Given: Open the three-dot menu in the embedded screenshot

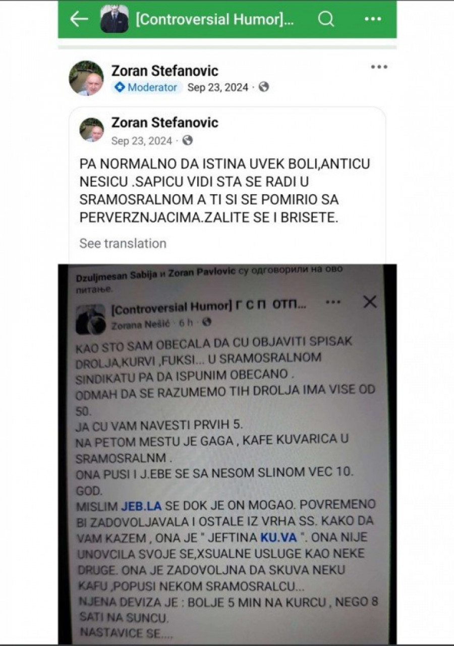Looking at the screenshot, I should [x=333, y=302].
